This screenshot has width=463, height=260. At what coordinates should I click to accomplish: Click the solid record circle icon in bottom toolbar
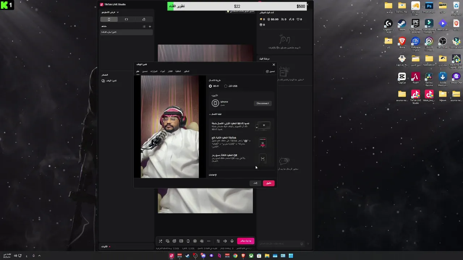pyautogui.click(x=195, y=241)
